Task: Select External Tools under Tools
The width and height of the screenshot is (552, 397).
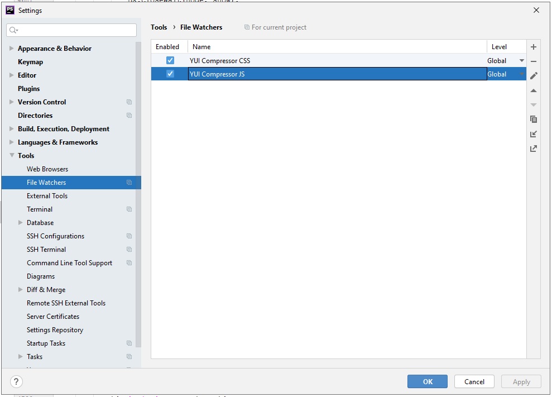Action: tap(47, 196)
